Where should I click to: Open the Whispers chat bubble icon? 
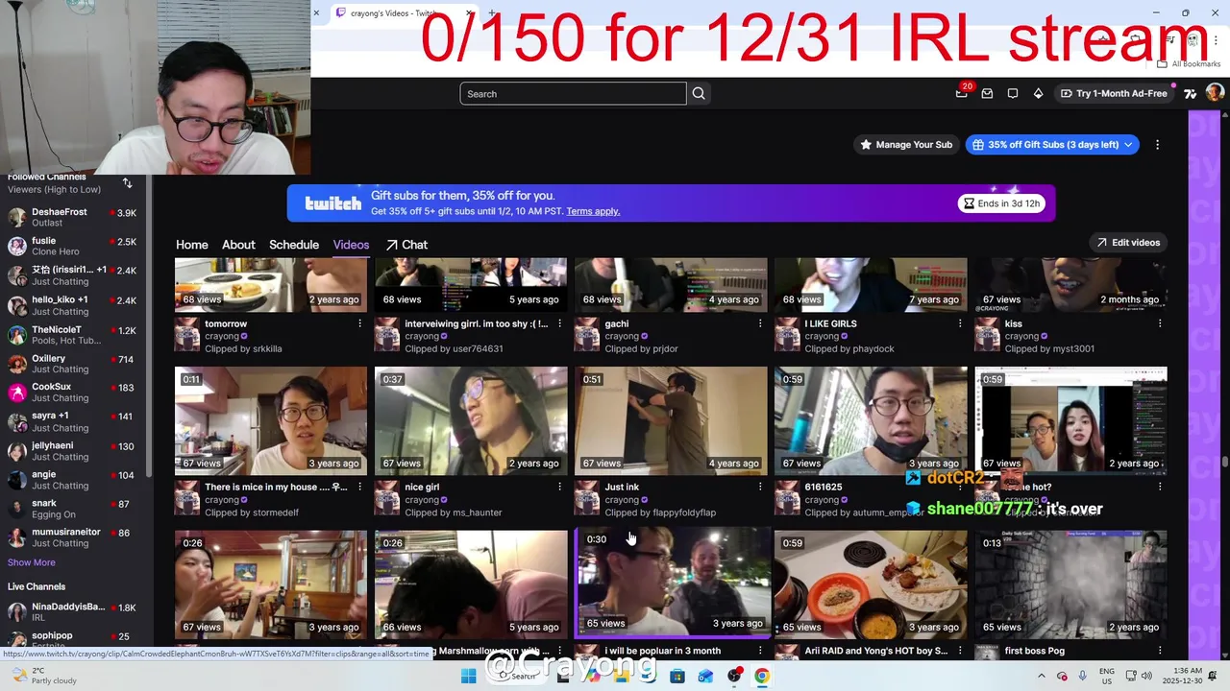(x=1013, y=93)
